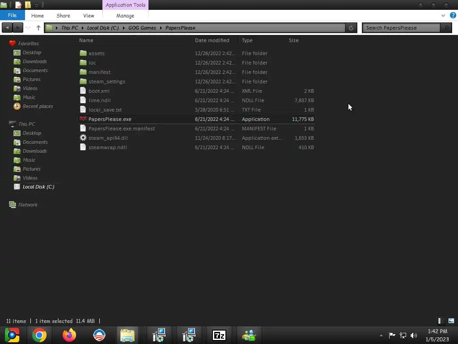The image size is (458, 344).
Task: Sort by the Size column header
Action: pyautogui.click(x=293, y=40)
